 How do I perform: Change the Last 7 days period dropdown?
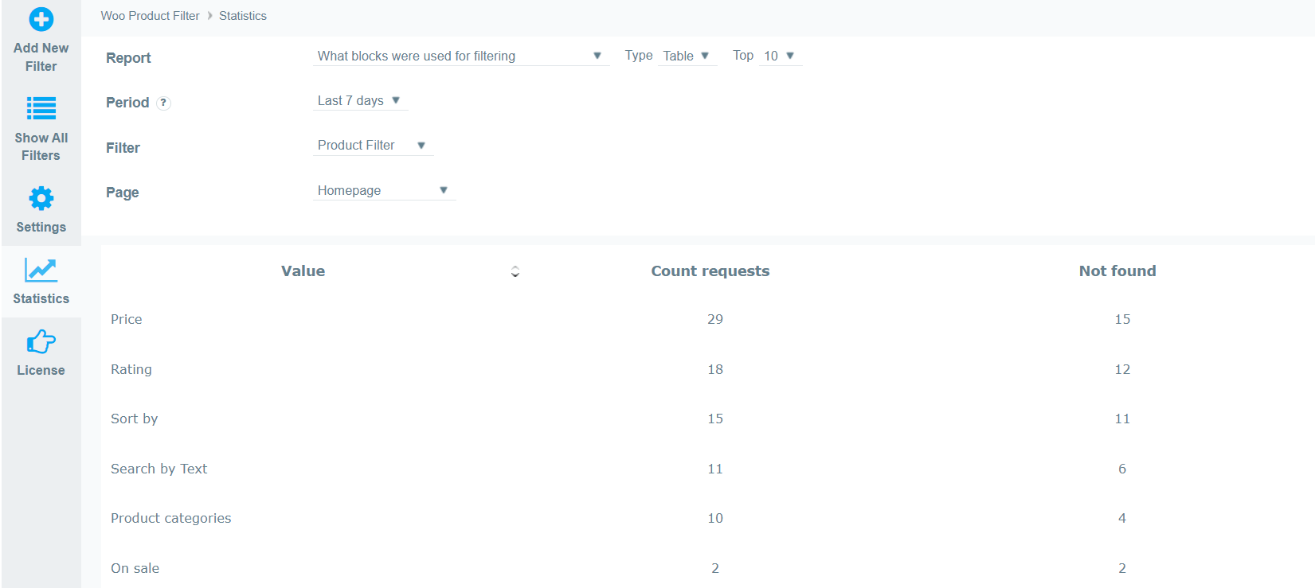[360, 100]
